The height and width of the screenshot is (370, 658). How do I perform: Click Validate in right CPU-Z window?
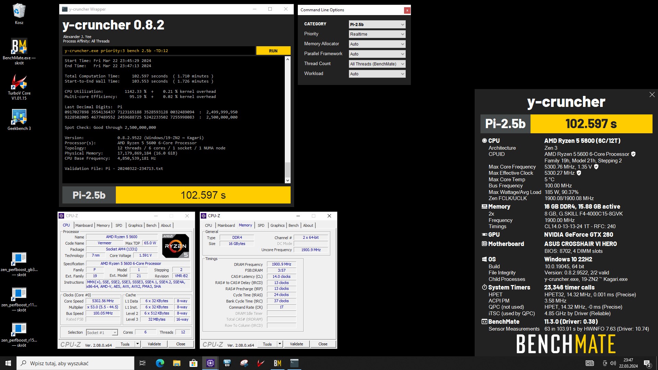pyautogui.click(x=296, y=344)
